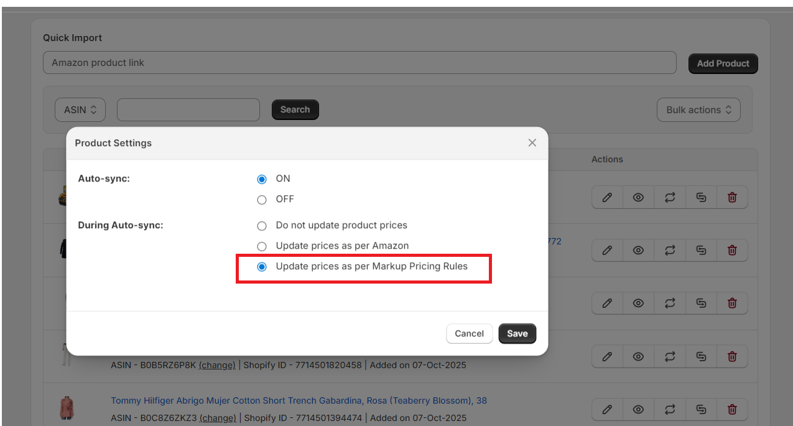The width and height of the screenshot is (793, 426).
Task: Click Cancel in Product Settings
Action: [x=469, y=333]
